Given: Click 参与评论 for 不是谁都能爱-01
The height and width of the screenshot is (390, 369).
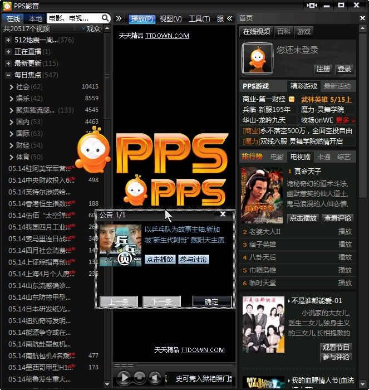Looking at the screenshot, I should pos(336,357).
